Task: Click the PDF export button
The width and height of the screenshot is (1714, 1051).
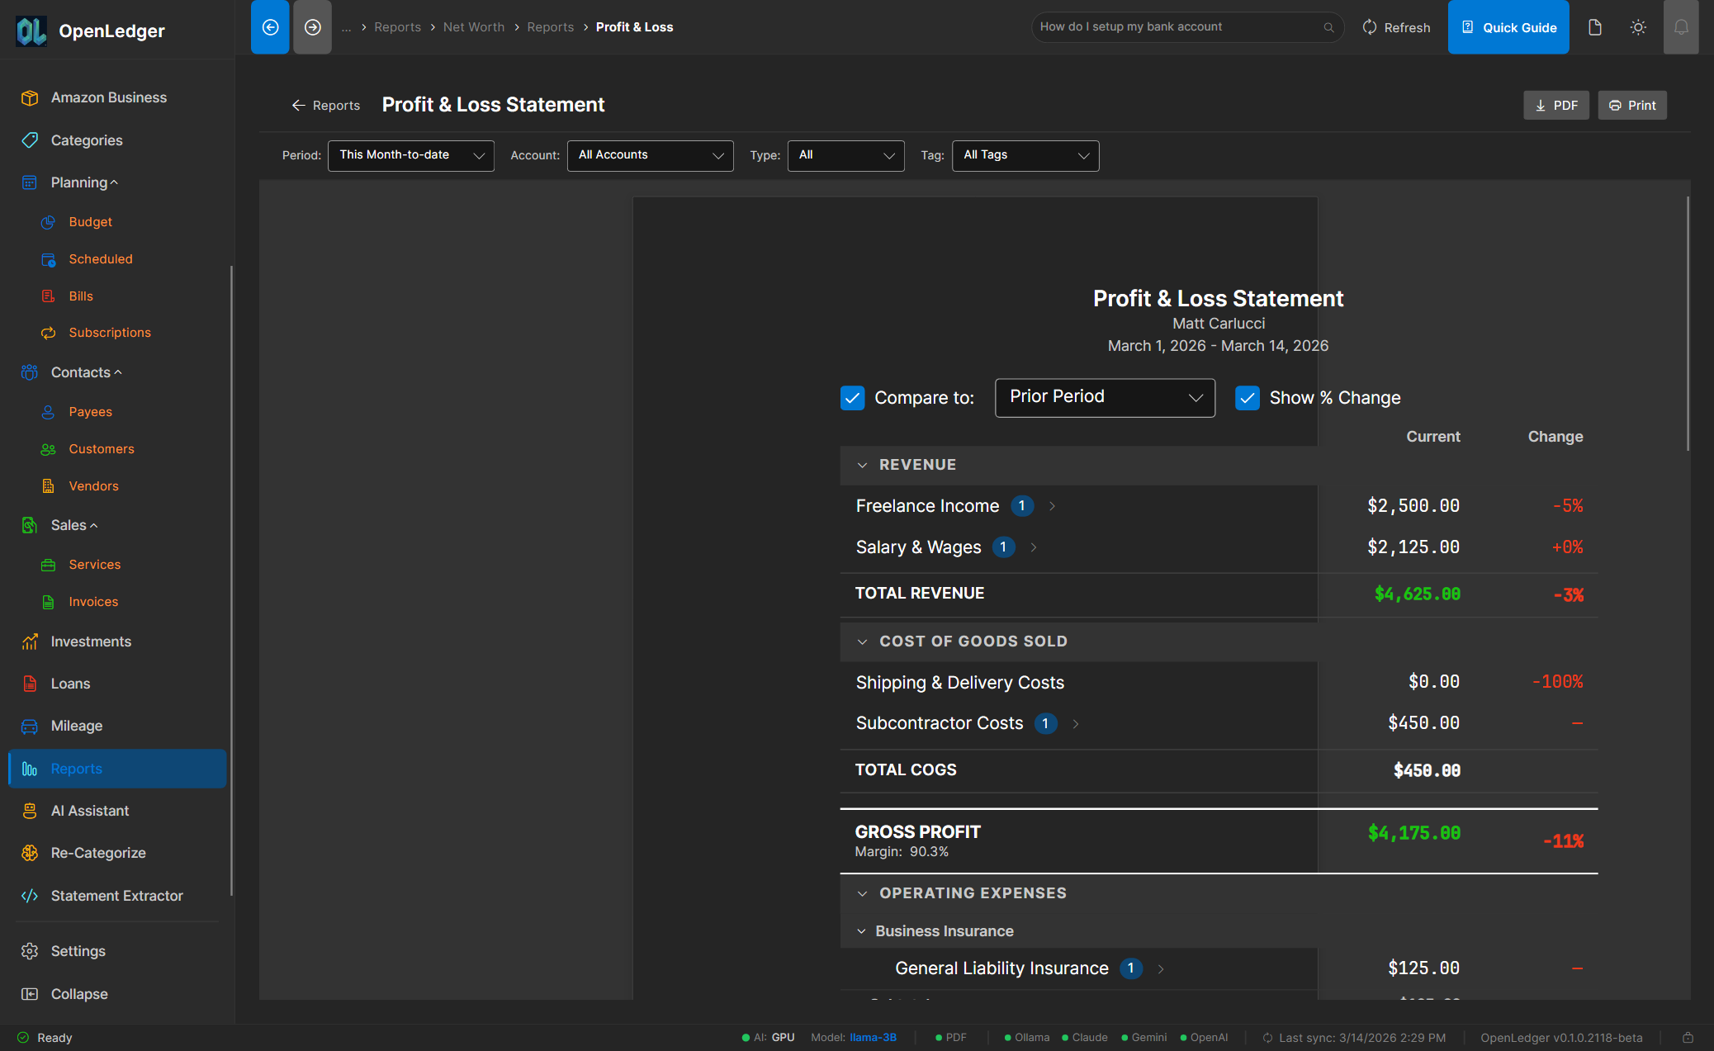Action: (1555, 105)
